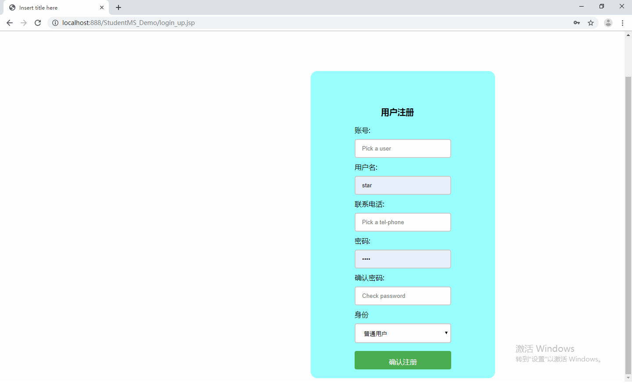This screenshot has width=632, height=390.
Task: Click the 用户名: label
Action: point(366,168)
